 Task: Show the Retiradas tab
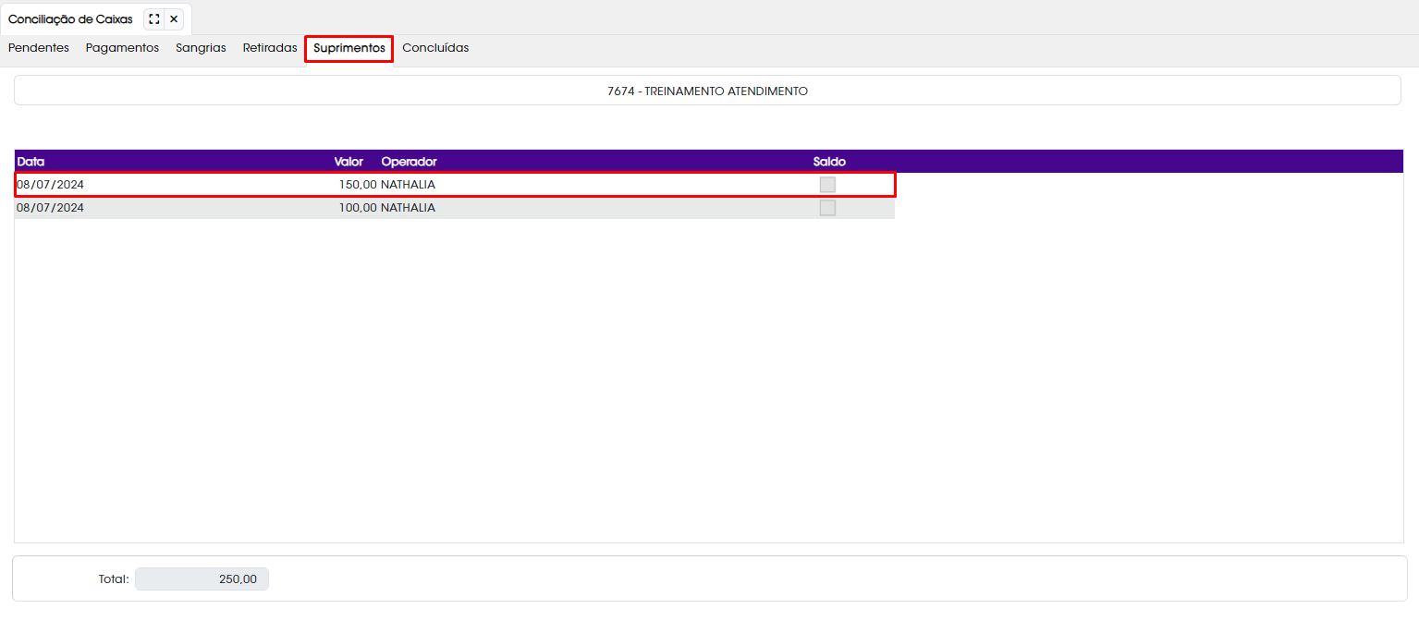click(270, 48)
